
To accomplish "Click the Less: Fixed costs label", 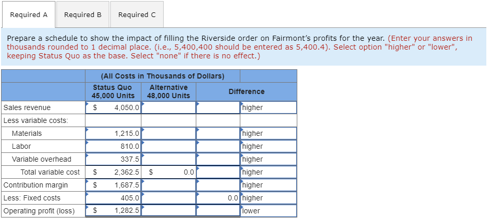I will pyautogui.click(x=32, y=198).
